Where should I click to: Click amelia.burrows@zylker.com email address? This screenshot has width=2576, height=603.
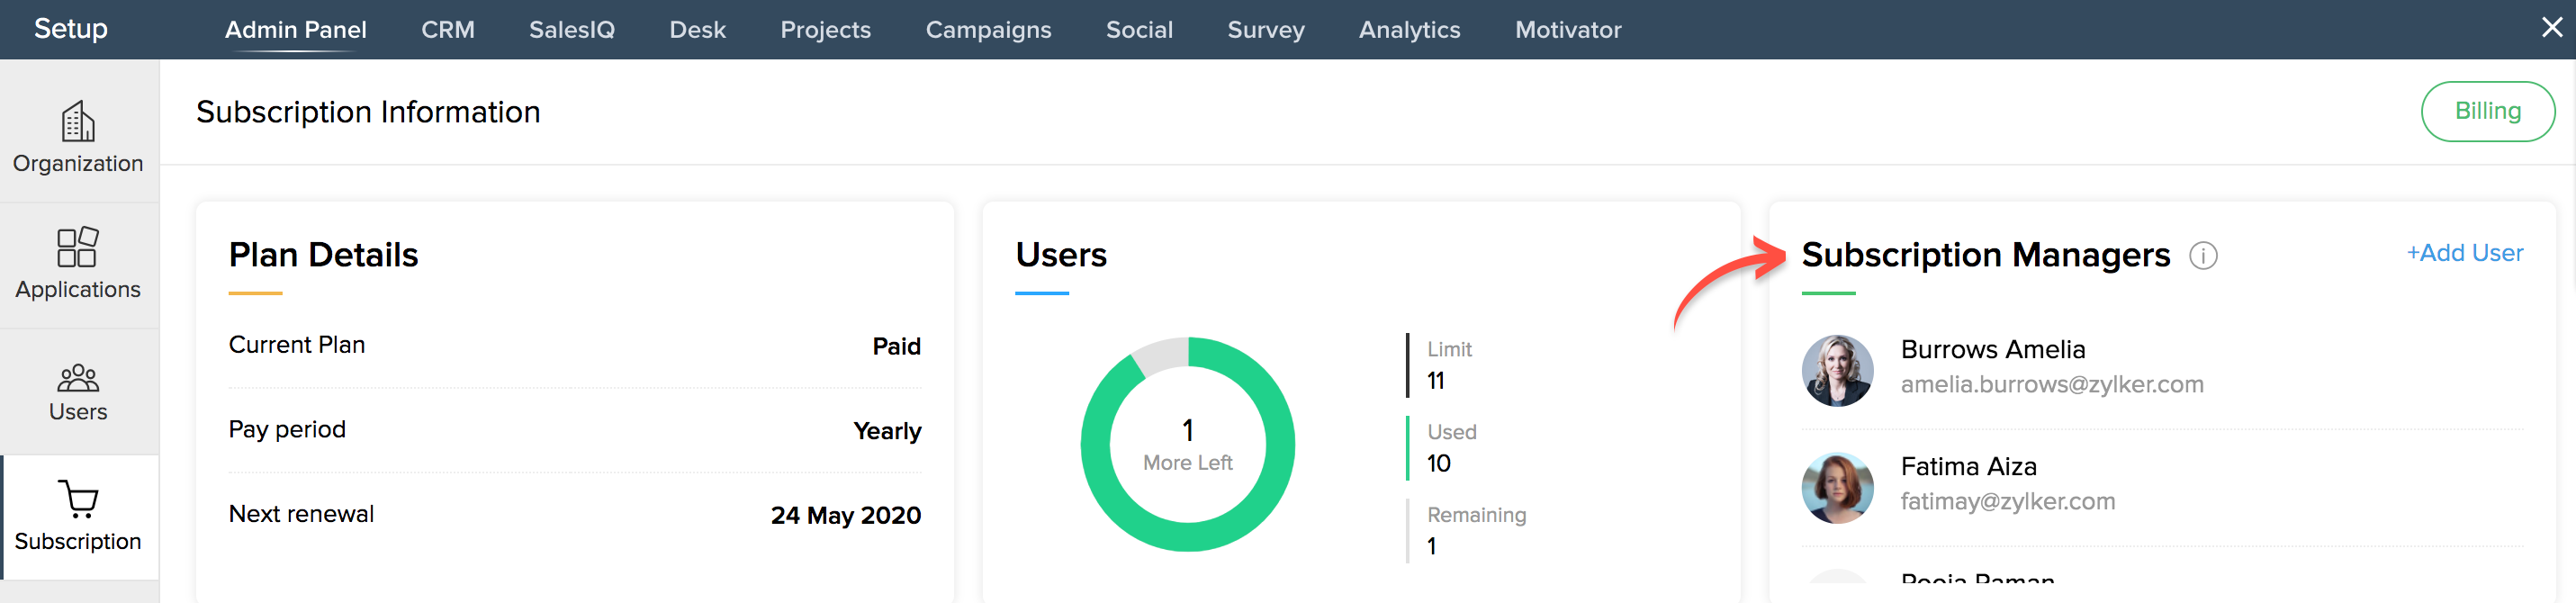tap(2051, 384)
